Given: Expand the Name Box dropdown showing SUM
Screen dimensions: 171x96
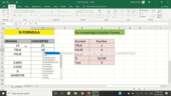Looking at the screenshot, I should point(13,24).
